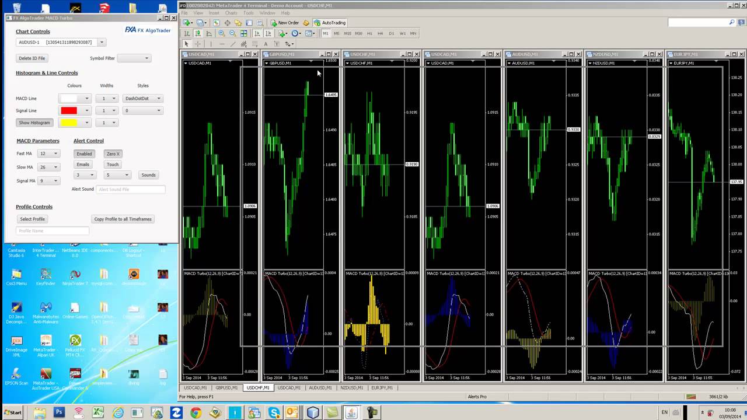Open the histogram yellow colour picker
Image resolution: width=747 pixels, height=420 pixels.
[x=75, y=123]
